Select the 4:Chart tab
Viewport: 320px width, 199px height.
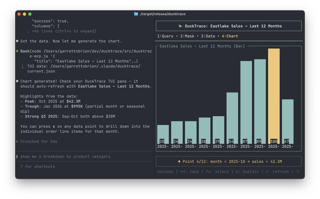(230, 36)
